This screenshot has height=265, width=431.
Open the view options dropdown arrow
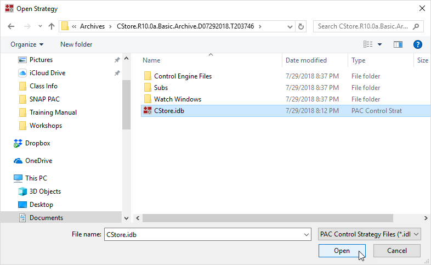click(379, 44)
